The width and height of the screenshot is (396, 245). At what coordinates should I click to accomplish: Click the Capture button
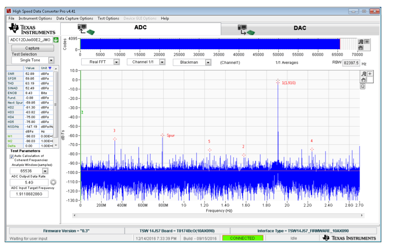click(33, 48)
